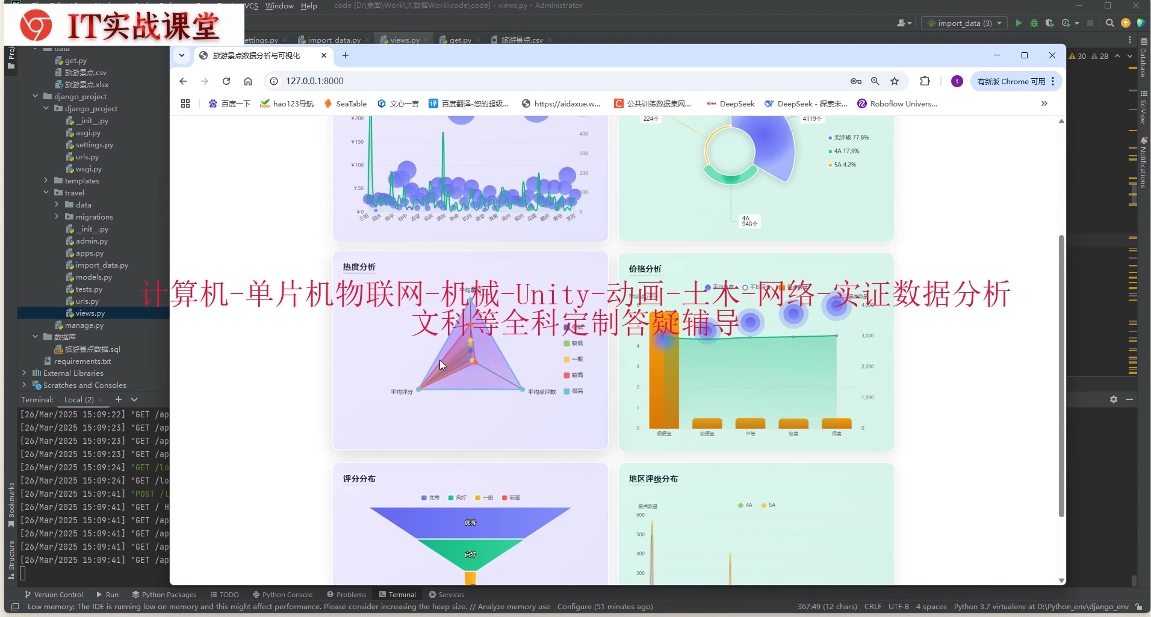Switch to the get.py editor tab

pos(460,40)
